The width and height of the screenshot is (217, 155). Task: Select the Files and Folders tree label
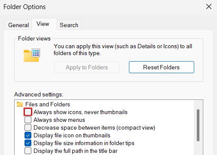48,104
